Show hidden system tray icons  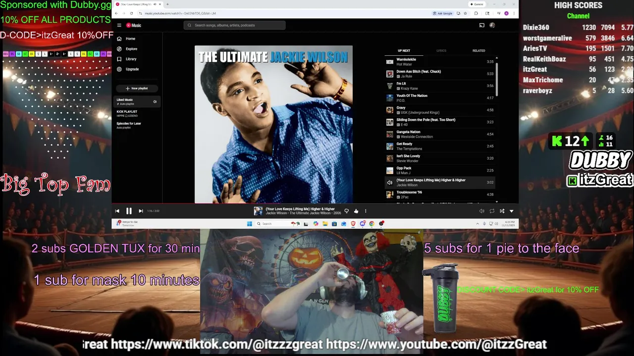(477, 223)
